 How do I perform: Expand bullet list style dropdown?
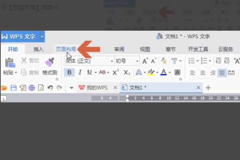coord(198,61)
